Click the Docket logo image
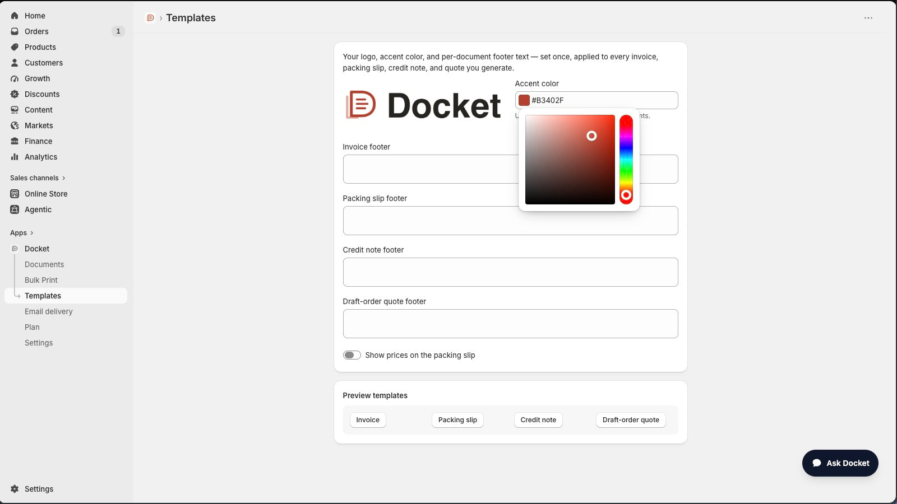Image resolution: width=897 pixels, height=504 pixels. [x=423, y=105]
